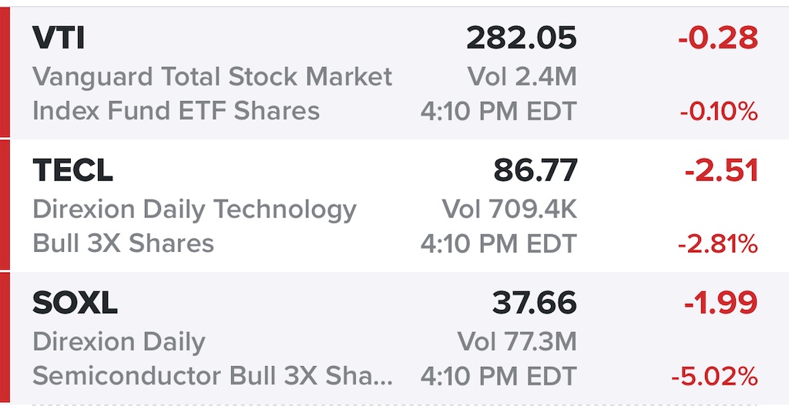The image size is (789, 410).
Task: Select SOXL timestamp 4:10 PM EDT
Action: 499,376
